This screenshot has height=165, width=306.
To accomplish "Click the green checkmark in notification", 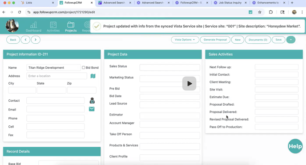I will pyautogui.click(x=97, y=26).
